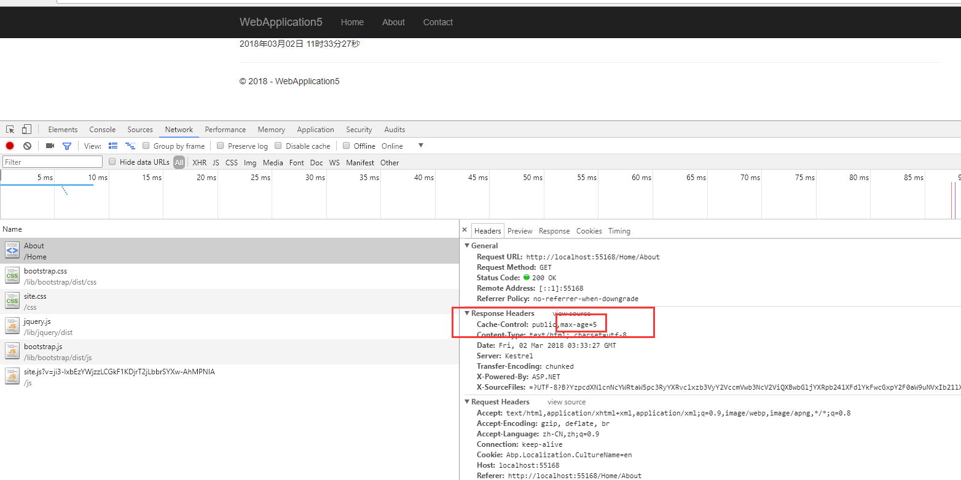The height and width of the screenshot is (480, 961).
Task: Filter requests by CSS type
Action: coord(232,162)
